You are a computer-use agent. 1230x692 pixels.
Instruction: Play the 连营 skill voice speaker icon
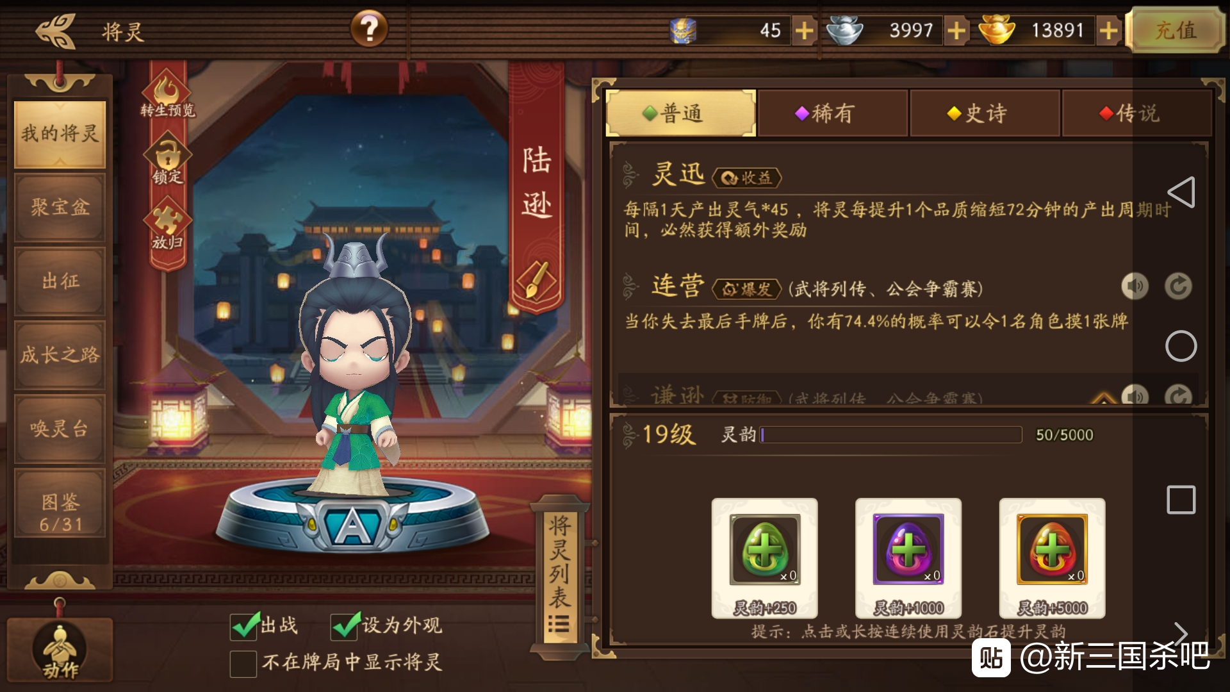(x=1135, y=286)
